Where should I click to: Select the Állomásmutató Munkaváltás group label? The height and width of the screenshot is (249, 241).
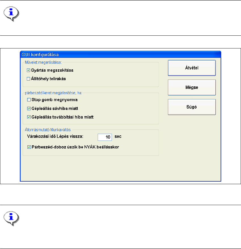coord(48,130)
